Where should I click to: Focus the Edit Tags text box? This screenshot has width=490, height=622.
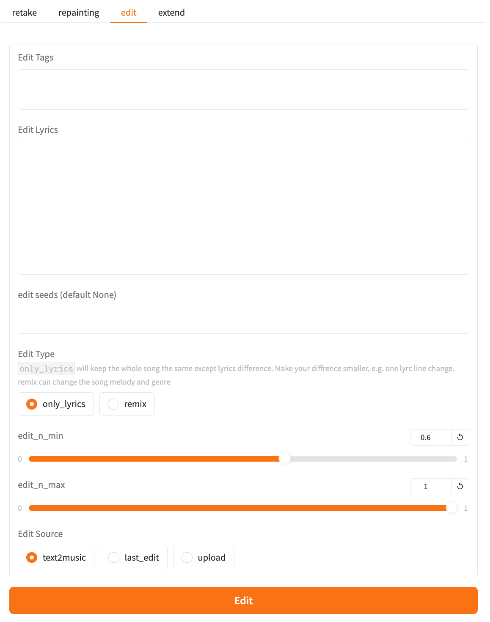pyautogui.click(x=243, y=89)
